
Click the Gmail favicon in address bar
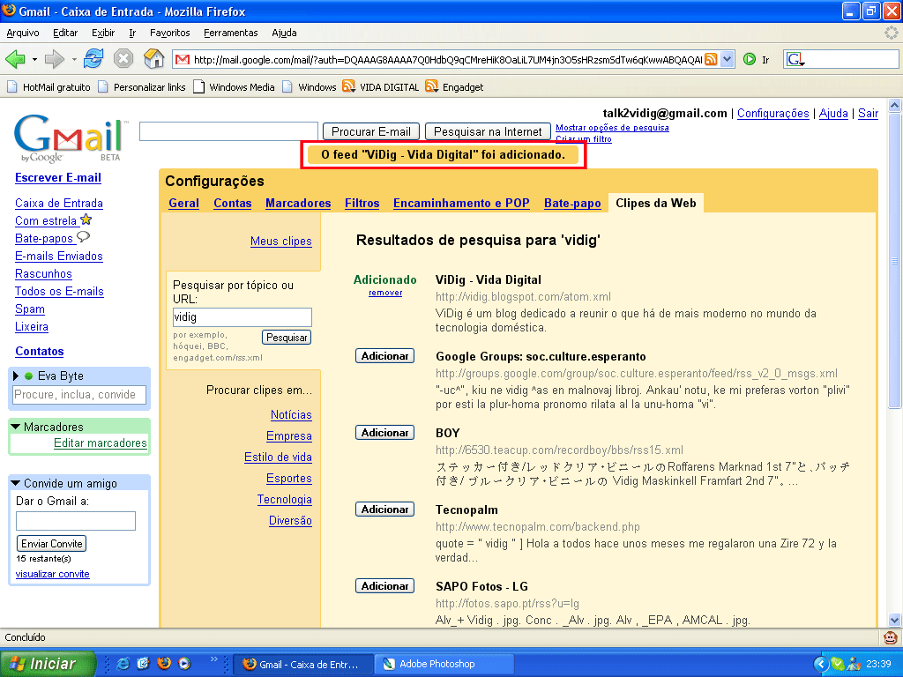[x=182, y=59]
